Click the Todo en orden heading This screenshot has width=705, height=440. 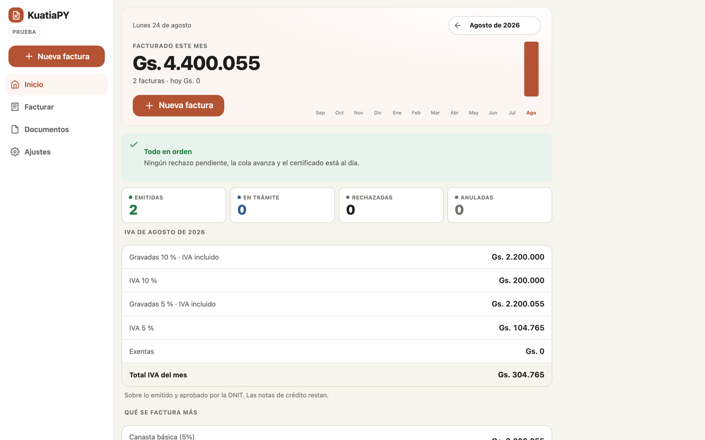click(168, 152)
